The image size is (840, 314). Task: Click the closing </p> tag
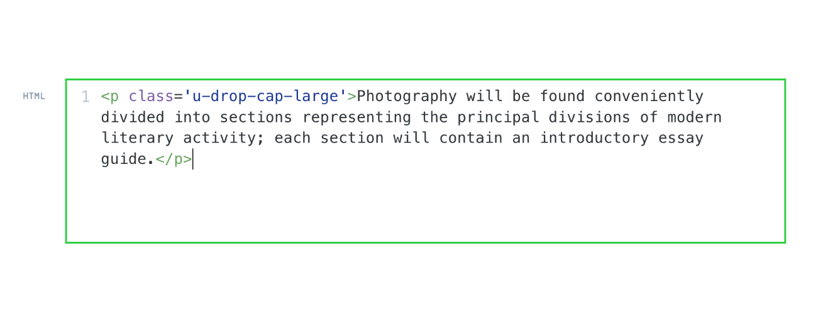point(174,160)
